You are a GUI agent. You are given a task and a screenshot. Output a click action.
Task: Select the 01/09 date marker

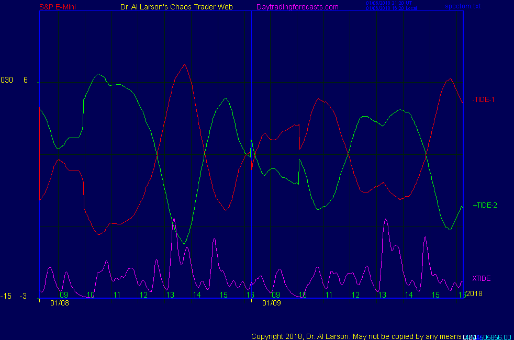[x=272, y=303]
